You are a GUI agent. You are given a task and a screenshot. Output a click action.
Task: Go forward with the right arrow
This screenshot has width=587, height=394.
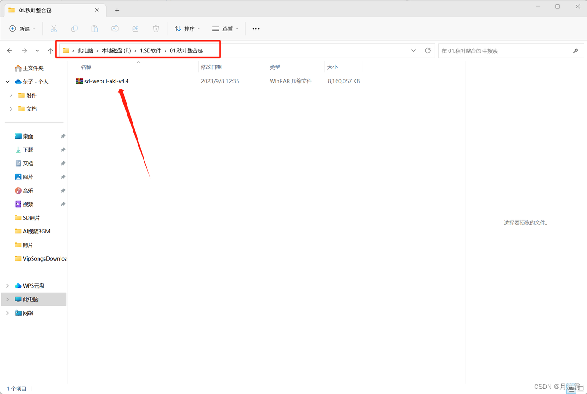point(24,50)
